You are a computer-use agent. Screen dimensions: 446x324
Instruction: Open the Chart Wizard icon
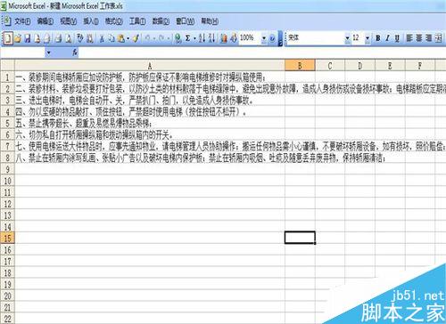tap(224, 38)
